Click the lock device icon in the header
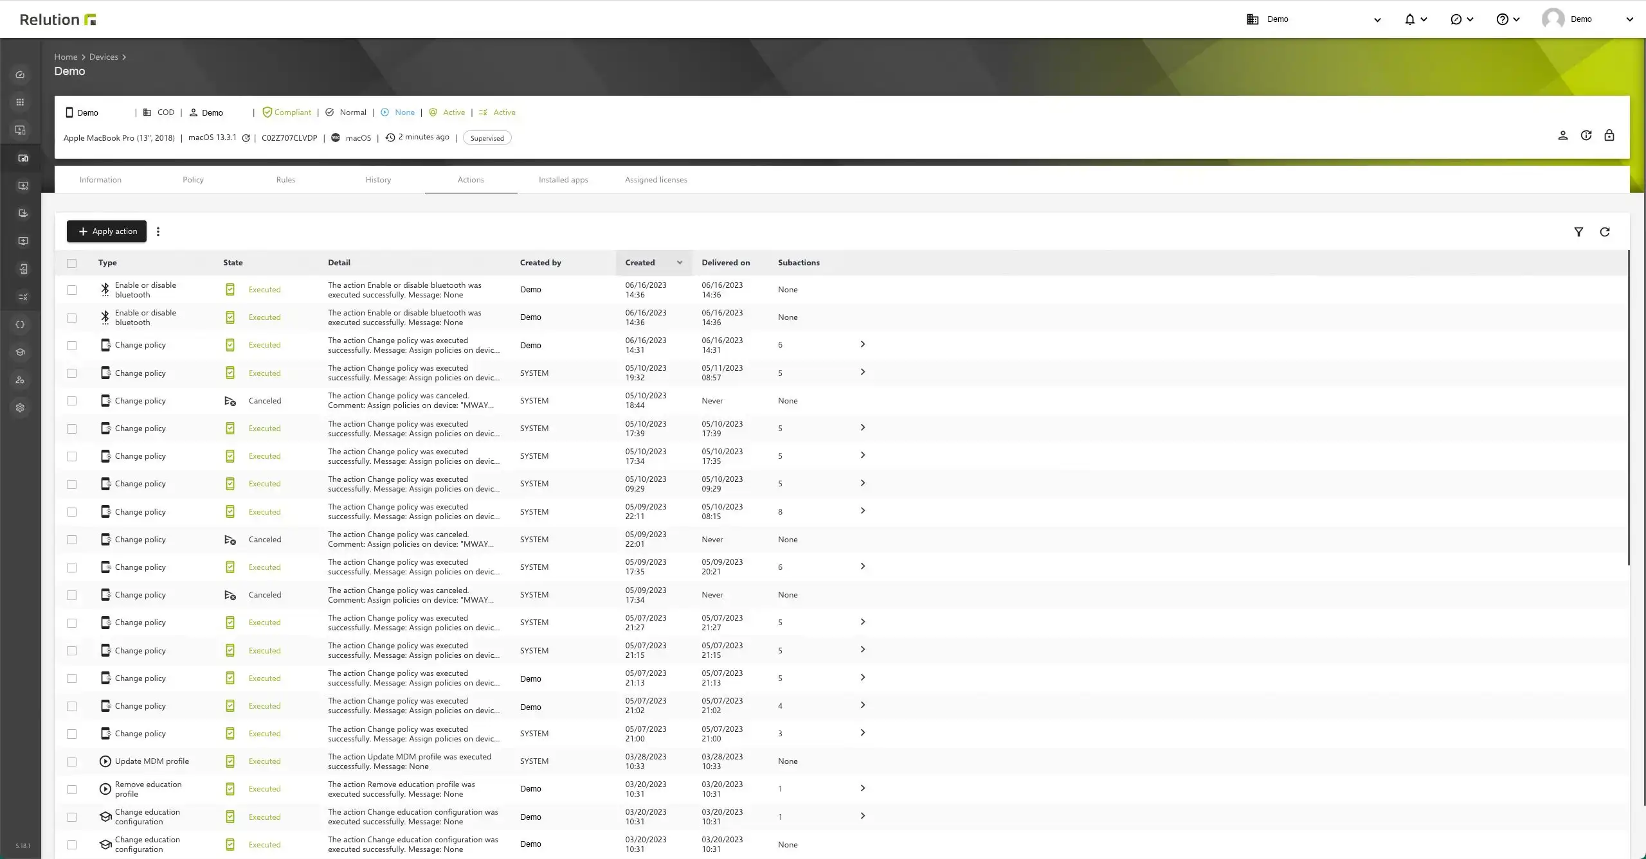The width and height of the screenshot is (1646, 859). click(1609, 135)
